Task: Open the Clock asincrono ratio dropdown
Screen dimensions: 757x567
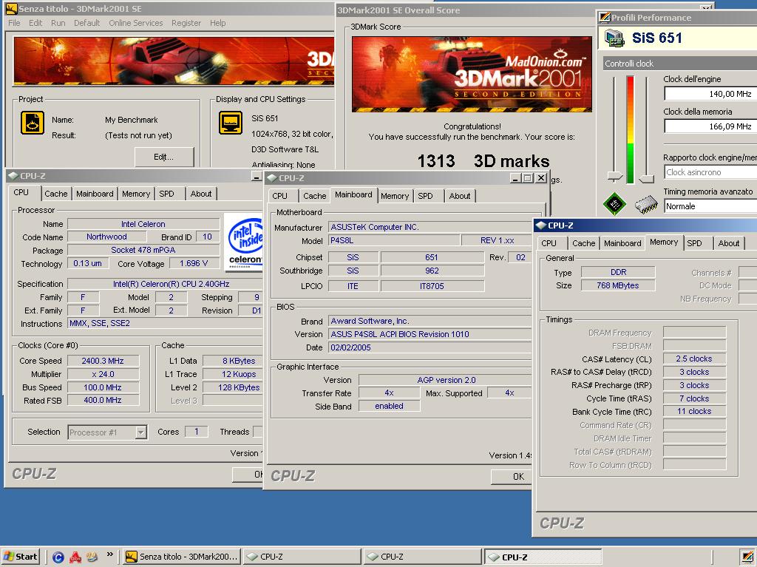Action: click(x=710, y=172)
